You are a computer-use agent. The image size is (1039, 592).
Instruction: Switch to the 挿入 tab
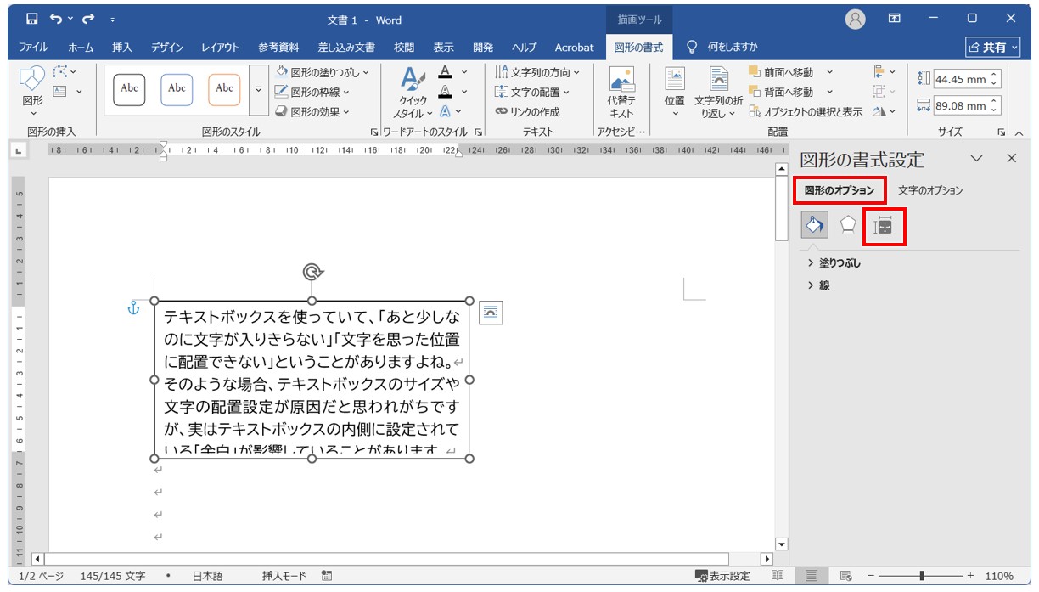[122, 48]
